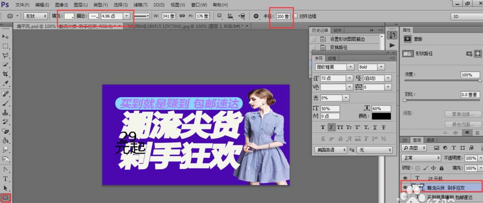Select the vector mask icon in Properties

478,54
